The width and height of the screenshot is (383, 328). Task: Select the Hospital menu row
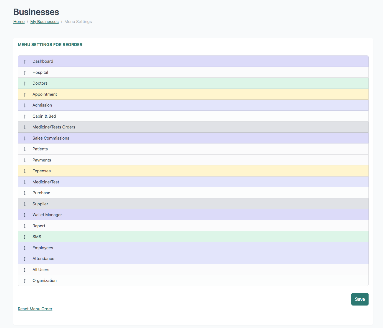(x=40, y=72)
